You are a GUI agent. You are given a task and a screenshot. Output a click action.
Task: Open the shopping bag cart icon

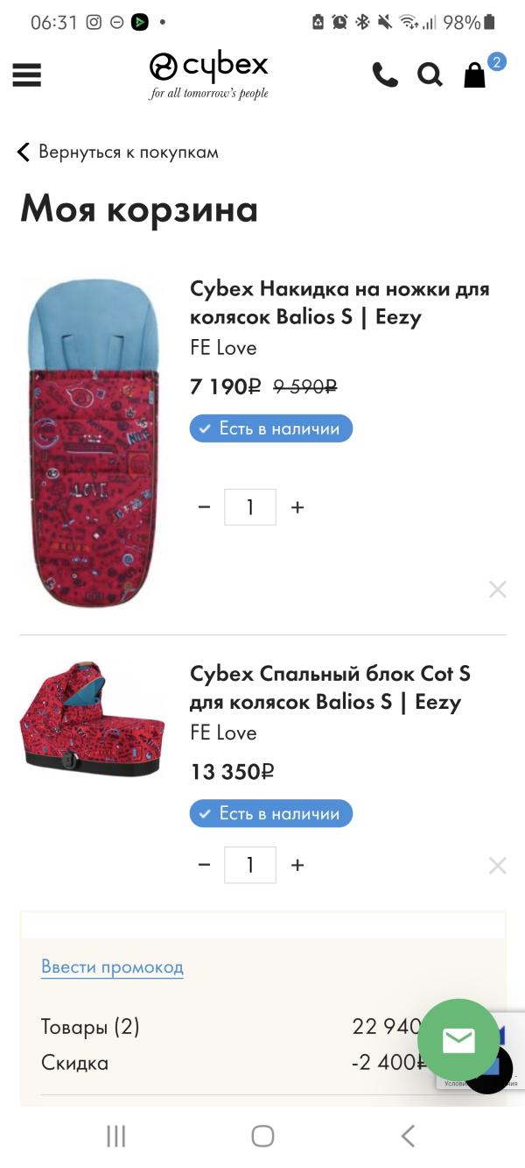[475, 74]
